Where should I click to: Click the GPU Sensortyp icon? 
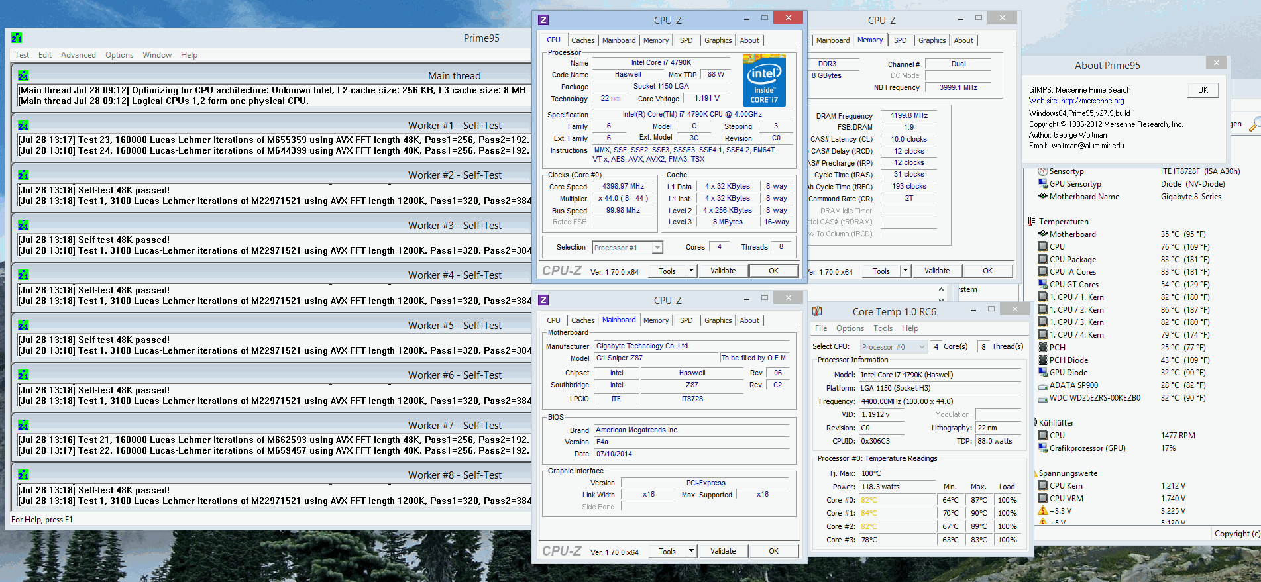click(1043, 184)
